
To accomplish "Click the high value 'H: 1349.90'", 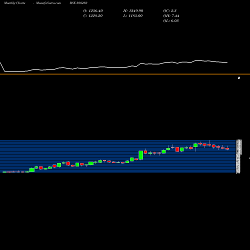I will [x=133, y=11].
